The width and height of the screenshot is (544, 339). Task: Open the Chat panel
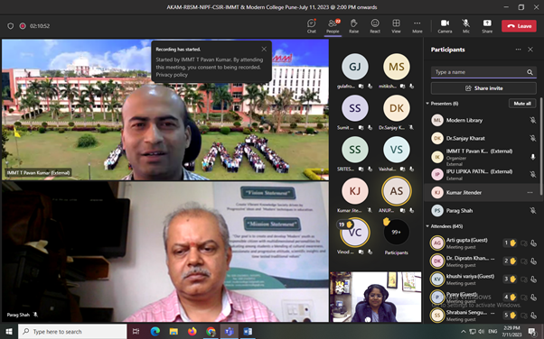(x=311, y=26)
